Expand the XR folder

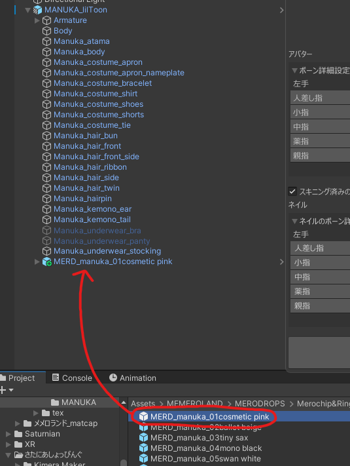(9, 444)
